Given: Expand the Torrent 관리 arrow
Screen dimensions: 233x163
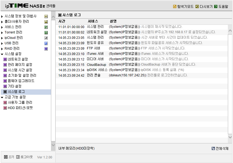Looking at the screenshot, I should coord(2,33).
